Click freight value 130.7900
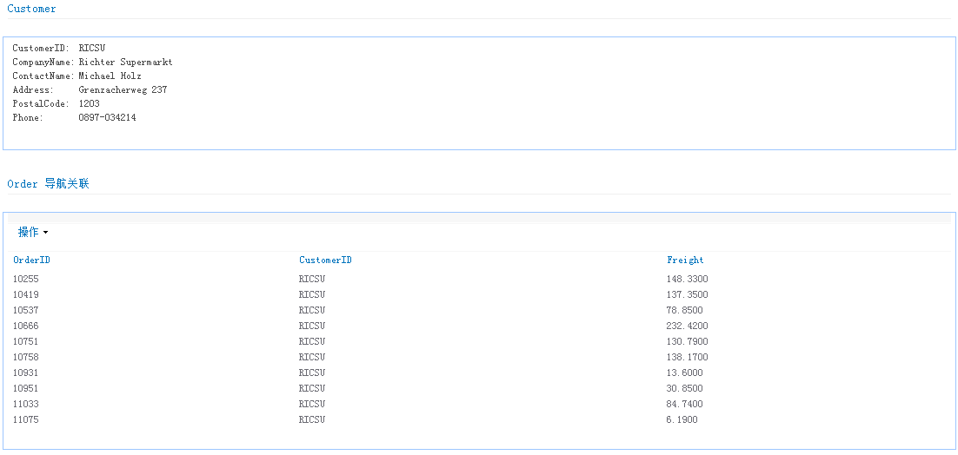Image resolution: width=958 pixels, height=455 pixels. pyautogui.click(x=688, y=341)
